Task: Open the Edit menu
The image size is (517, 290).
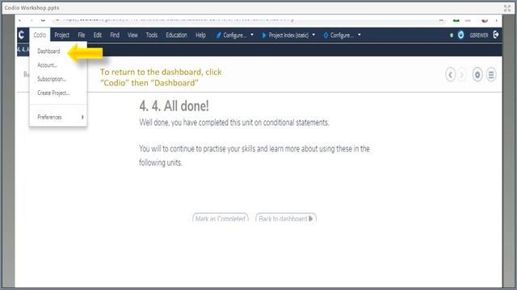Action: point(97,35)
